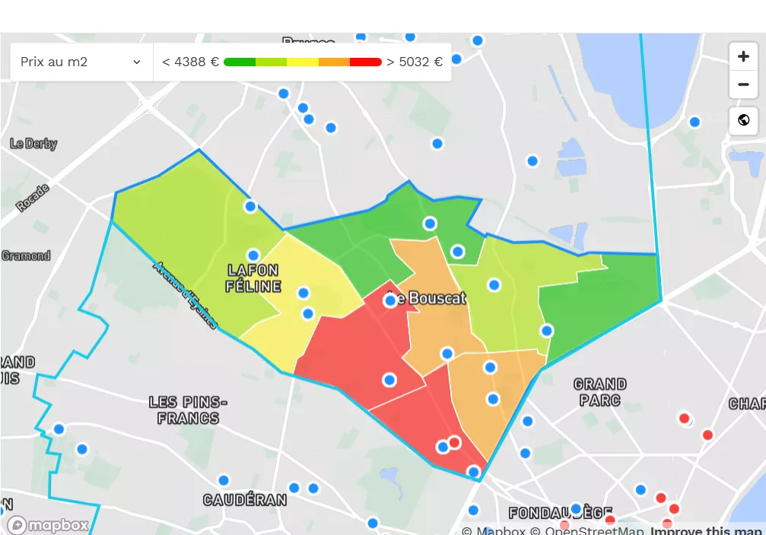This screenshot has width=766, height=535.
Task: Click the blue marker near Le Derby area top
Action: click(x=283, y=94)
